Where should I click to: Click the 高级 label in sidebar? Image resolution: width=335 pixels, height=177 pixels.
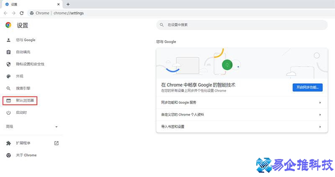[x=10, y=127]
